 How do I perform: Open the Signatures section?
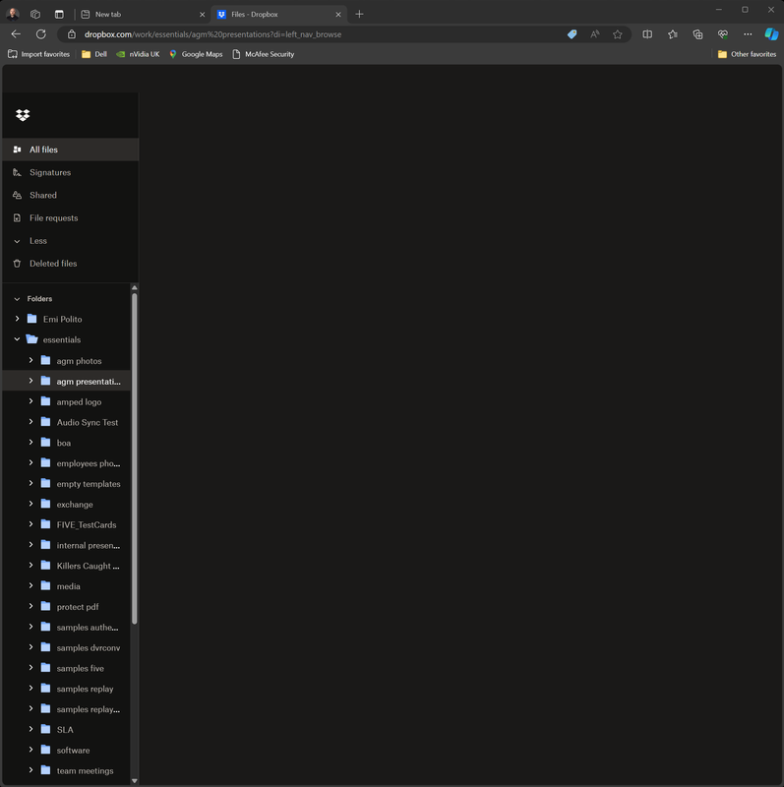pyautogui.click(x=70, y=172)
